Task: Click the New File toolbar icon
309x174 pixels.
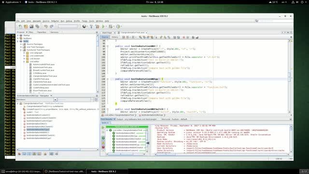Action: coord(20,26)
